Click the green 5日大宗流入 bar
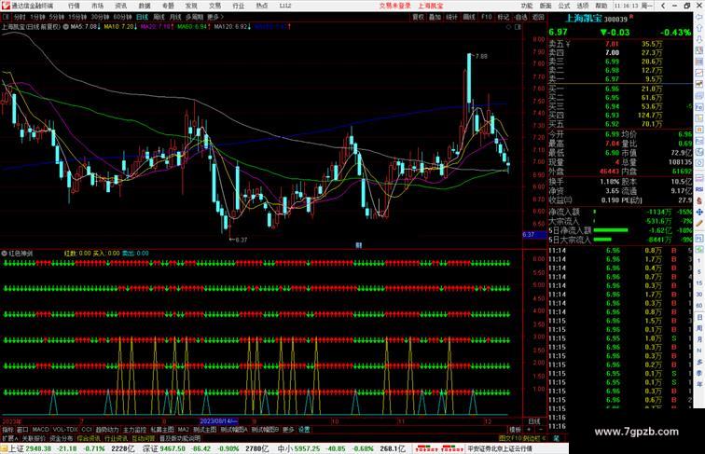The width and height of the screenshot is (705, 454). pyautogui.click(x=602, y=240)
